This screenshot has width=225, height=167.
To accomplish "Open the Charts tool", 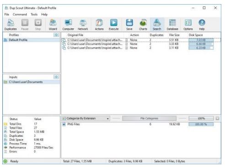I will tap(143, 24).
